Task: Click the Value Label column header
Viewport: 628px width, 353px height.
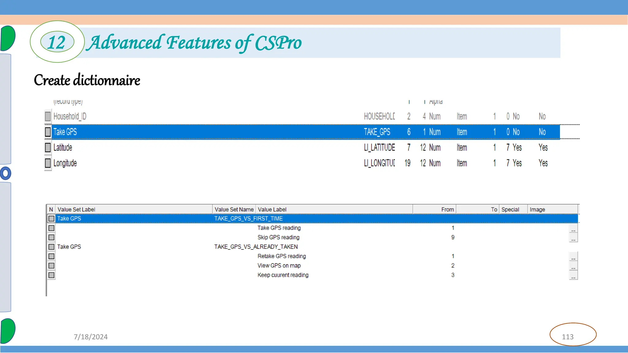Action: point(334,210)
